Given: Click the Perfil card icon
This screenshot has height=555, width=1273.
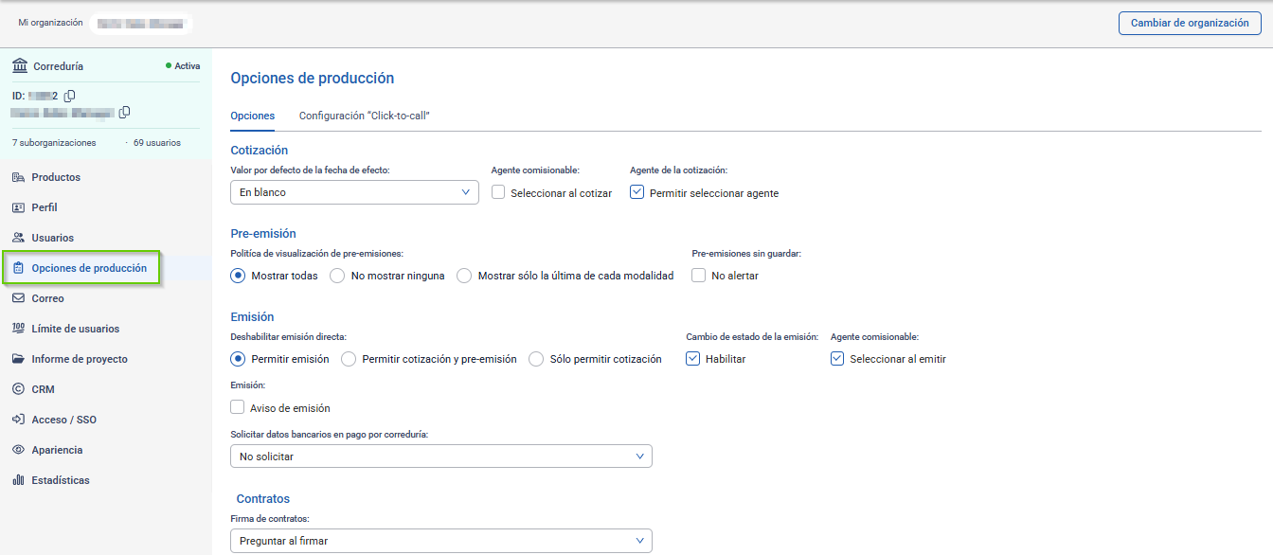Looking at the screenshot, I should click(19, 207).
